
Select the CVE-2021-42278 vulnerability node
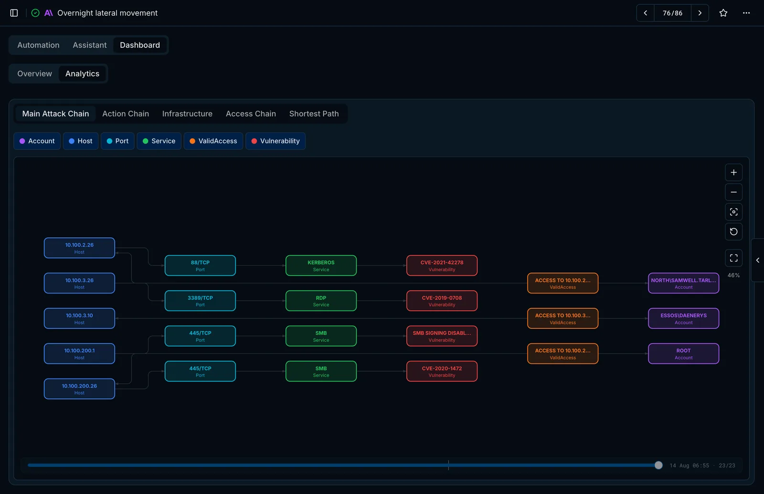(x=442, y=265)
